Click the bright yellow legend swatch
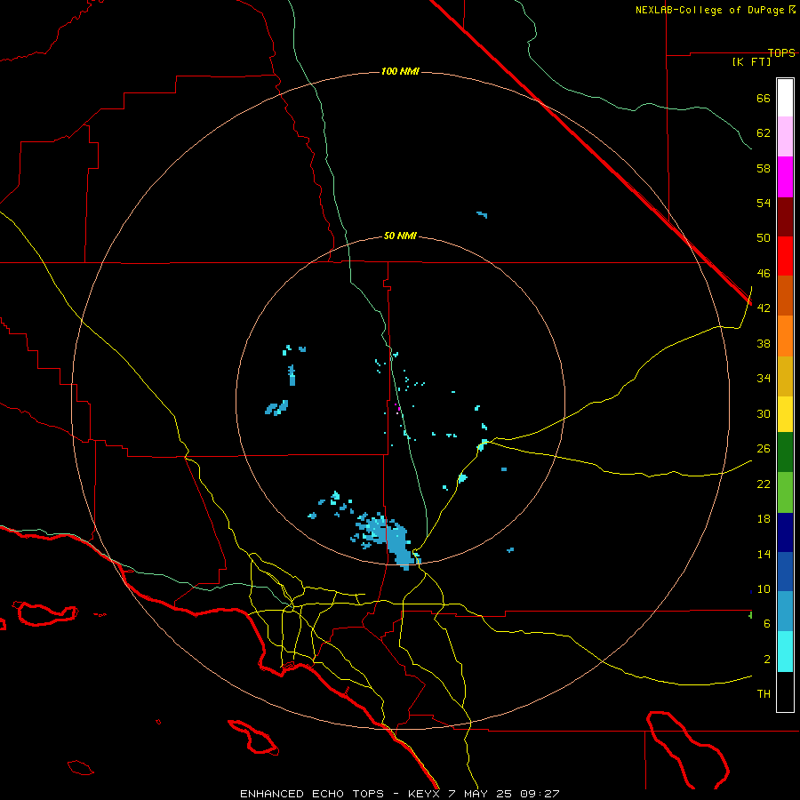The height and width of the screenshot is (800, 800). [785, 414]
